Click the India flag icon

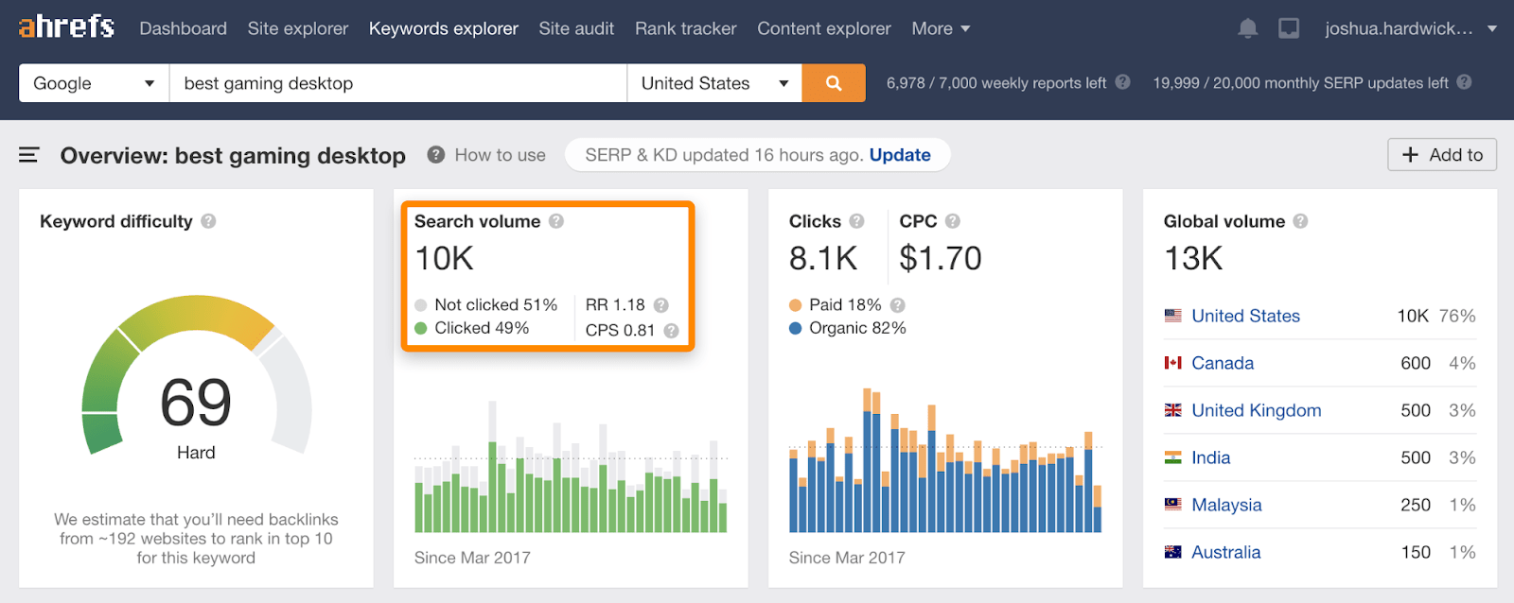[x=1173, y=457]
